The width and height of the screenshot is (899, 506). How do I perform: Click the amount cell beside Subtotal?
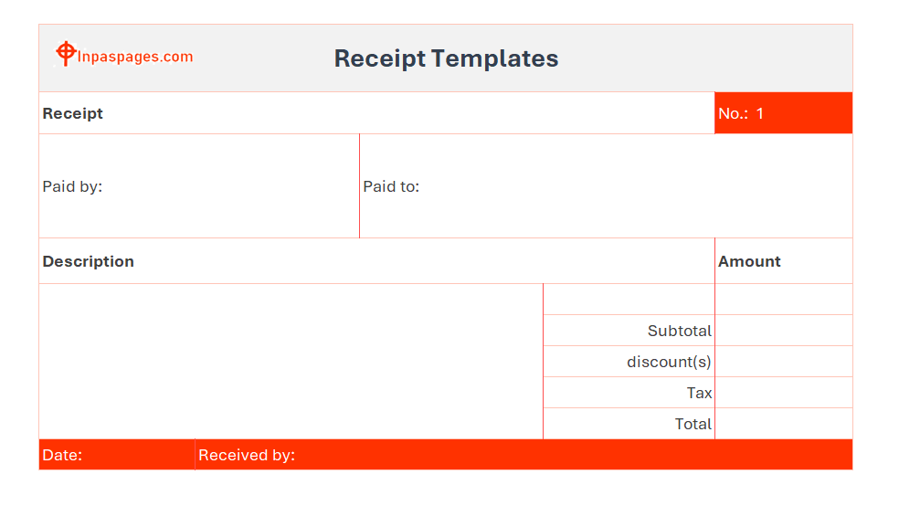tap(784, 331)
